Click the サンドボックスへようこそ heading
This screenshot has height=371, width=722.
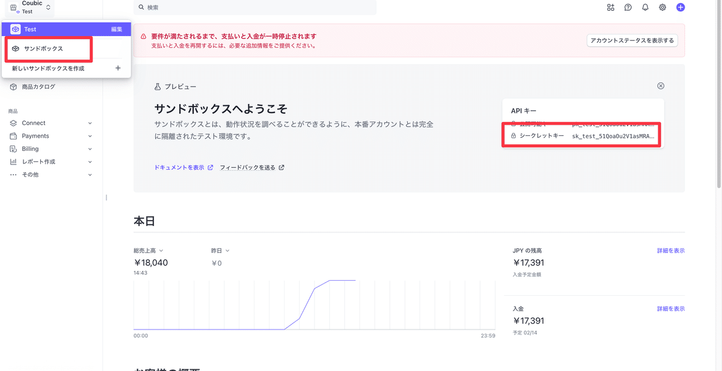click(221, 109)
